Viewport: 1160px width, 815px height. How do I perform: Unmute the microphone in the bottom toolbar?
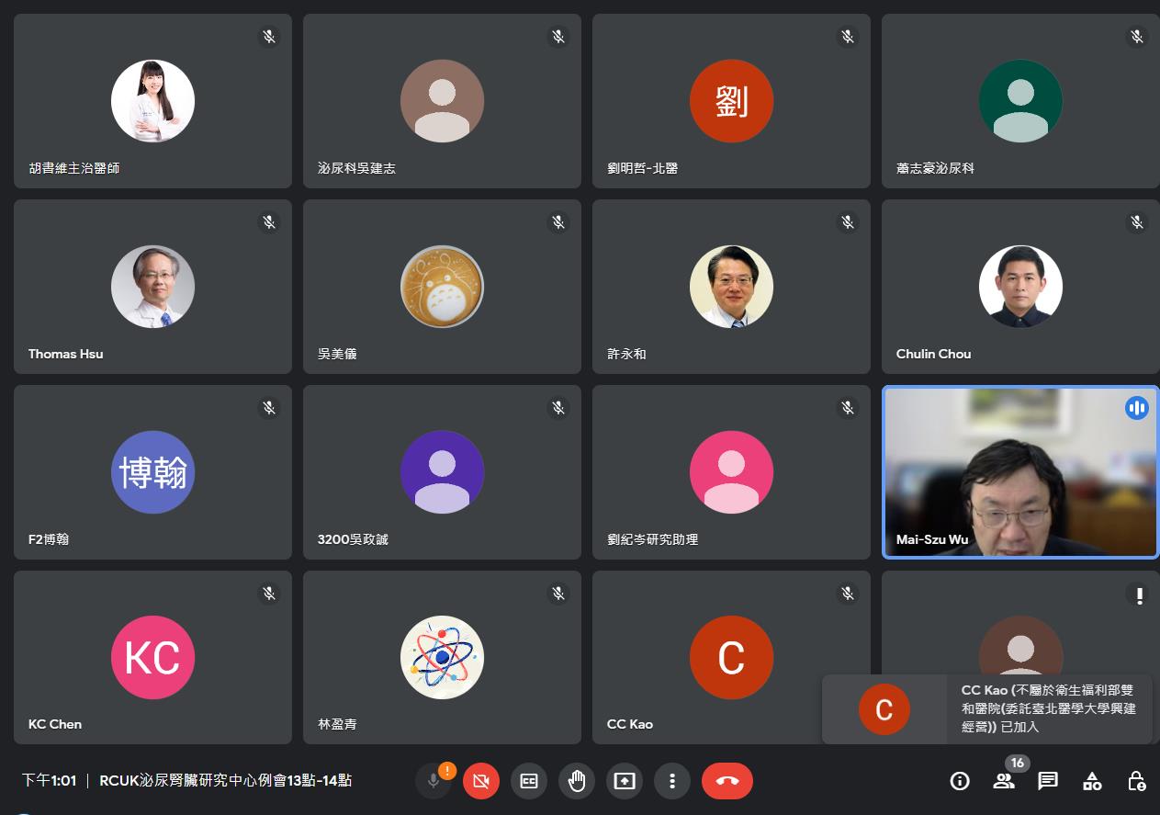pyautogui.click(x=433, y=781)
